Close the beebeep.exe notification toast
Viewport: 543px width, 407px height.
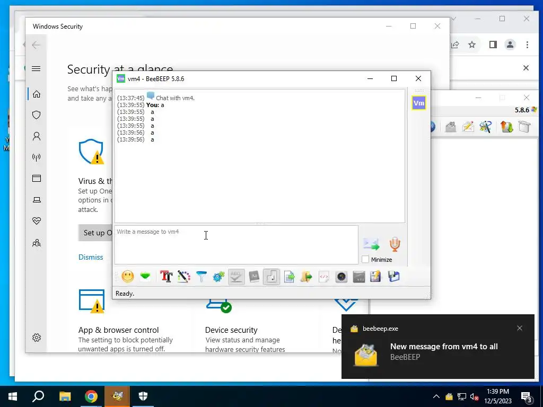coord(520,328)
